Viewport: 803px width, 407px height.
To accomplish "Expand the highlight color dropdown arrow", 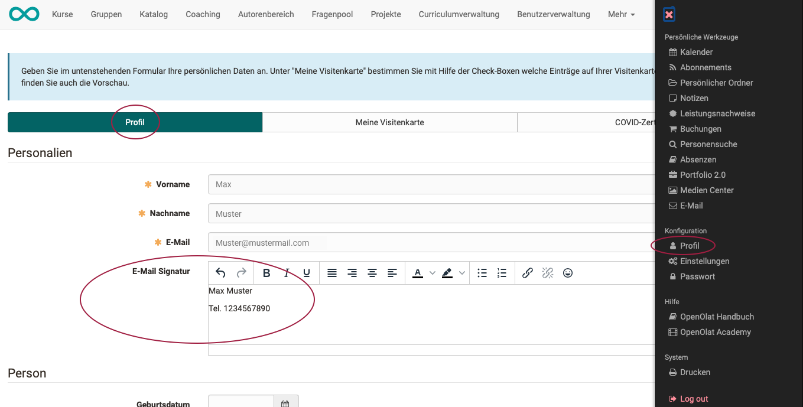I will 462,273.
